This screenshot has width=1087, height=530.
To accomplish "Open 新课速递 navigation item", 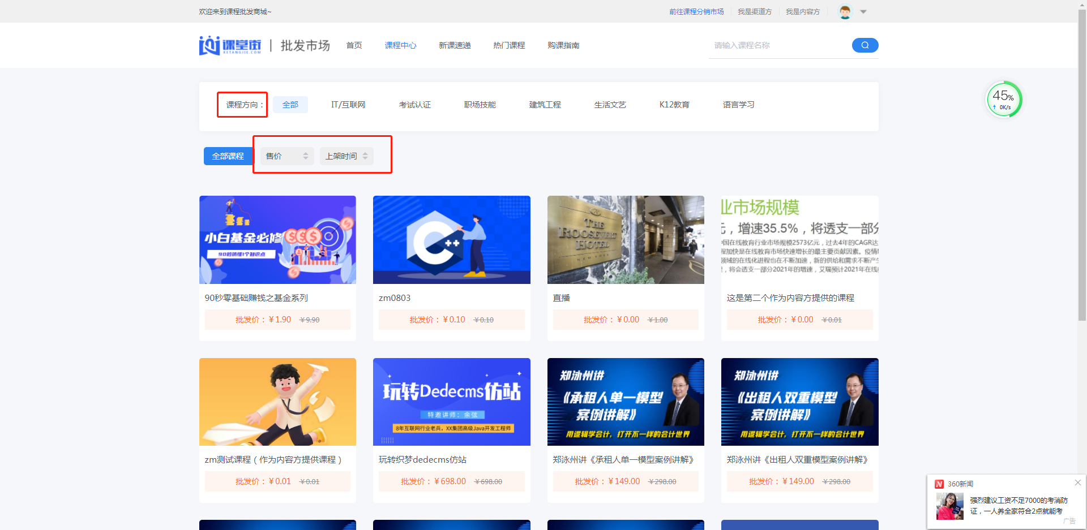I will click(455, 45).
